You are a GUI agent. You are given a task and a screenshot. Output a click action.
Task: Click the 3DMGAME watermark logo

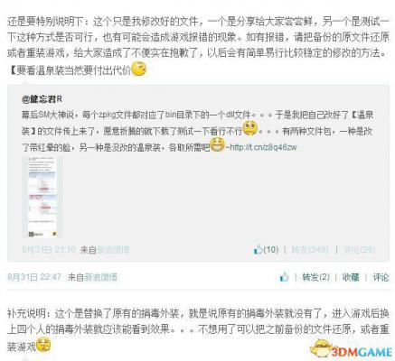coord(362,352)
